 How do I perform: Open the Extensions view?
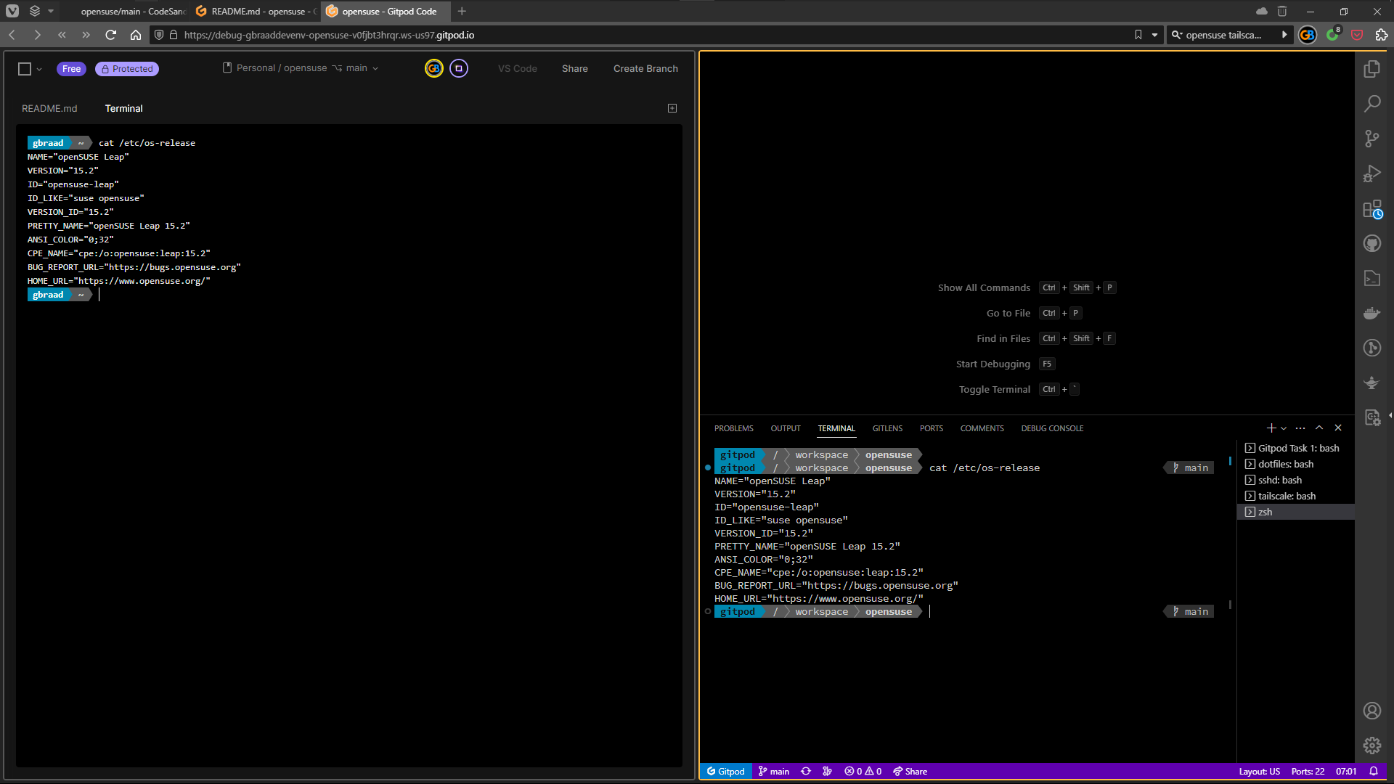pyautogui.click(x=1371, y=209)
